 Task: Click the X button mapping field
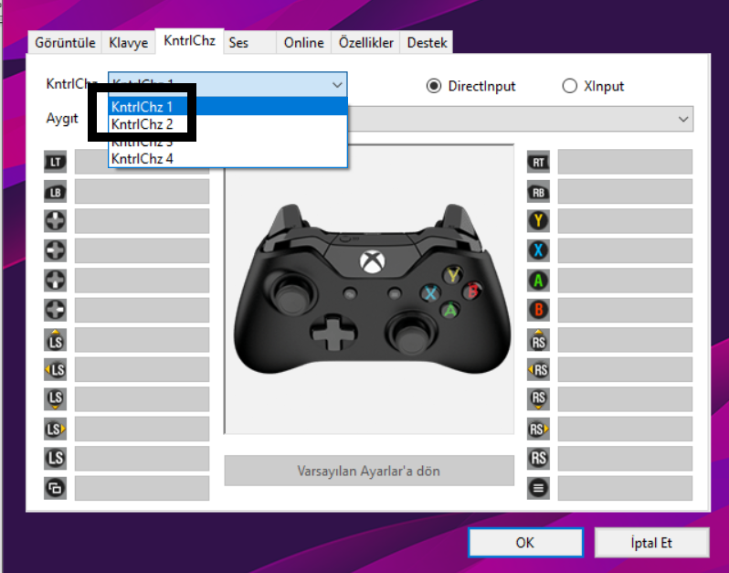[625, 250]
